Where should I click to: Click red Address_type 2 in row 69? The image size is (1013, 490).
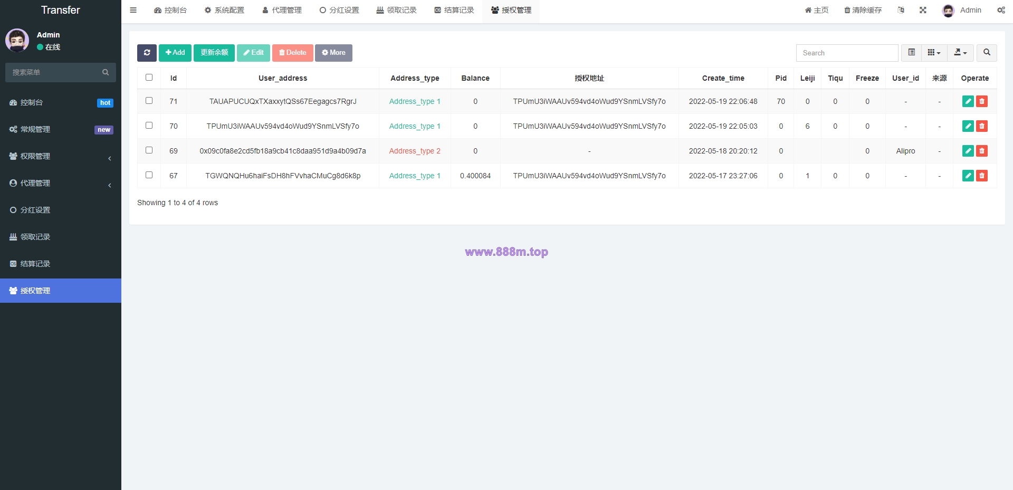pos(415,151)
